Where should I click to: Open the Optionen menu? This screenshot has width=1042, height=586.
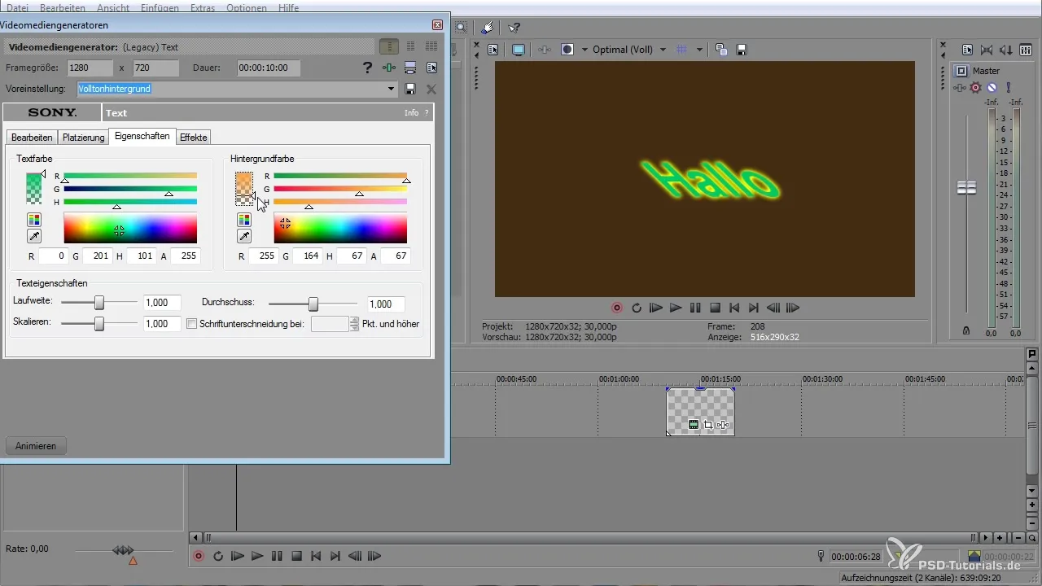[247, 7]
